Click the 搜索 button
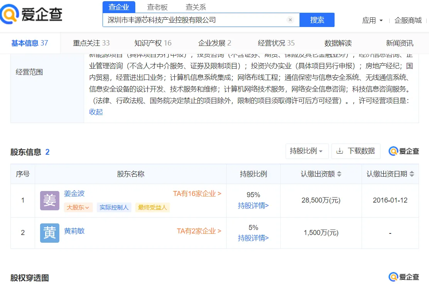 [x=317, y=20]
